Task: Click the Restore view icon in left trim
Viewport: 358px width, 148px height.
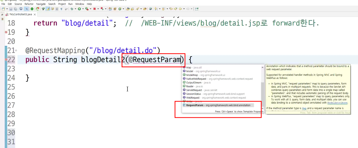Action: [2, 15]
